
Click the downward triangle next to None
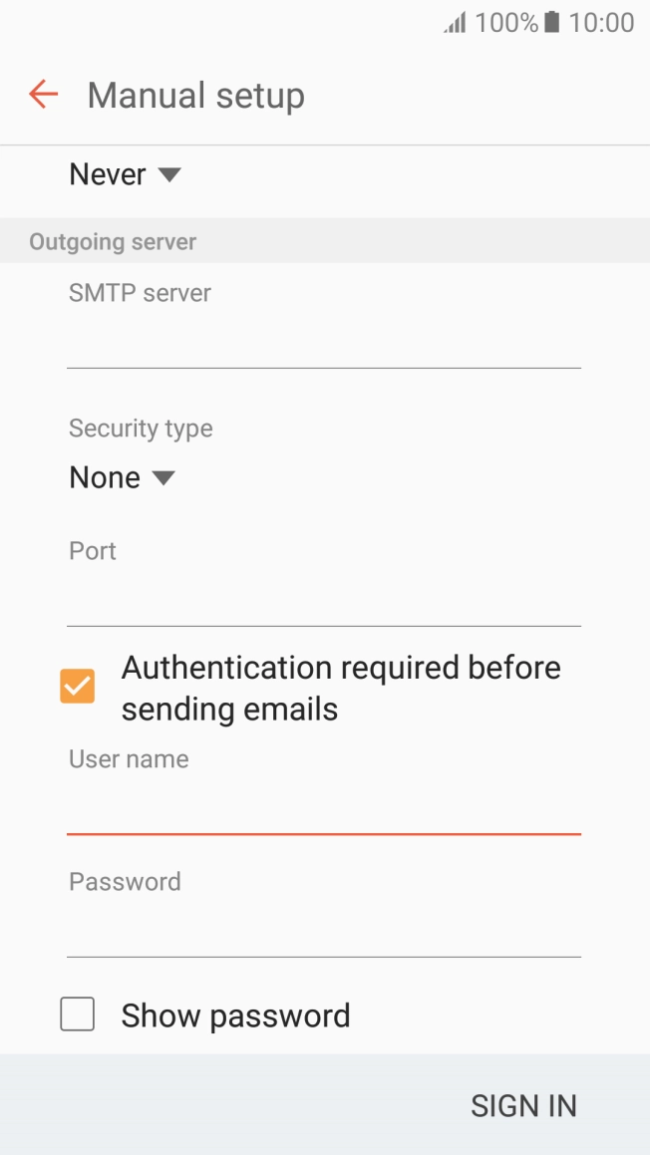click(162, 478)
